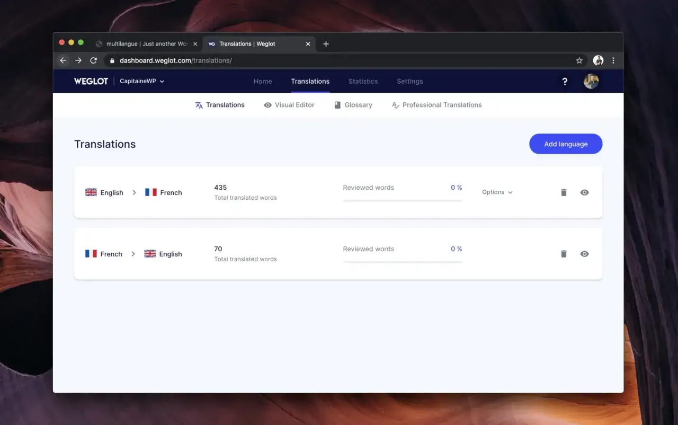Toggle visibility eye for English to French

584,192
